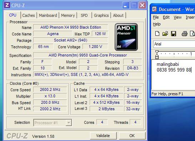Click the Version 1.58 label
The width and height of the screenshot is (195, 141).
tap(43, 136)
